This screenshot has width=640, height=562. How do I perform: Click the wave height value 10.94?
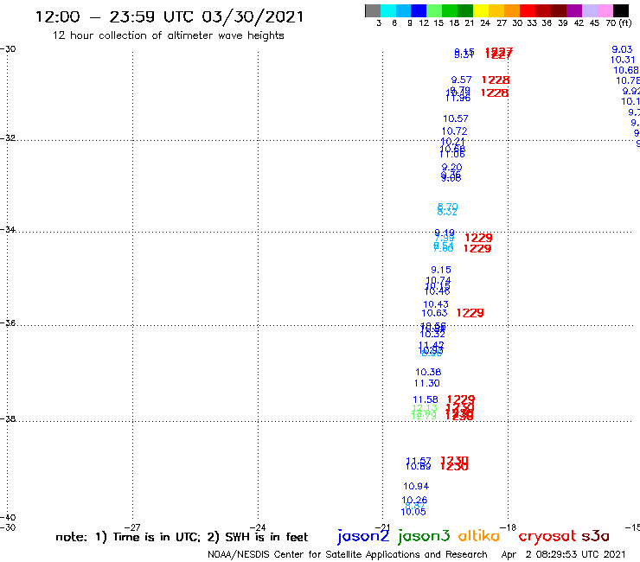pyautogui.click(x=416, y=487)
